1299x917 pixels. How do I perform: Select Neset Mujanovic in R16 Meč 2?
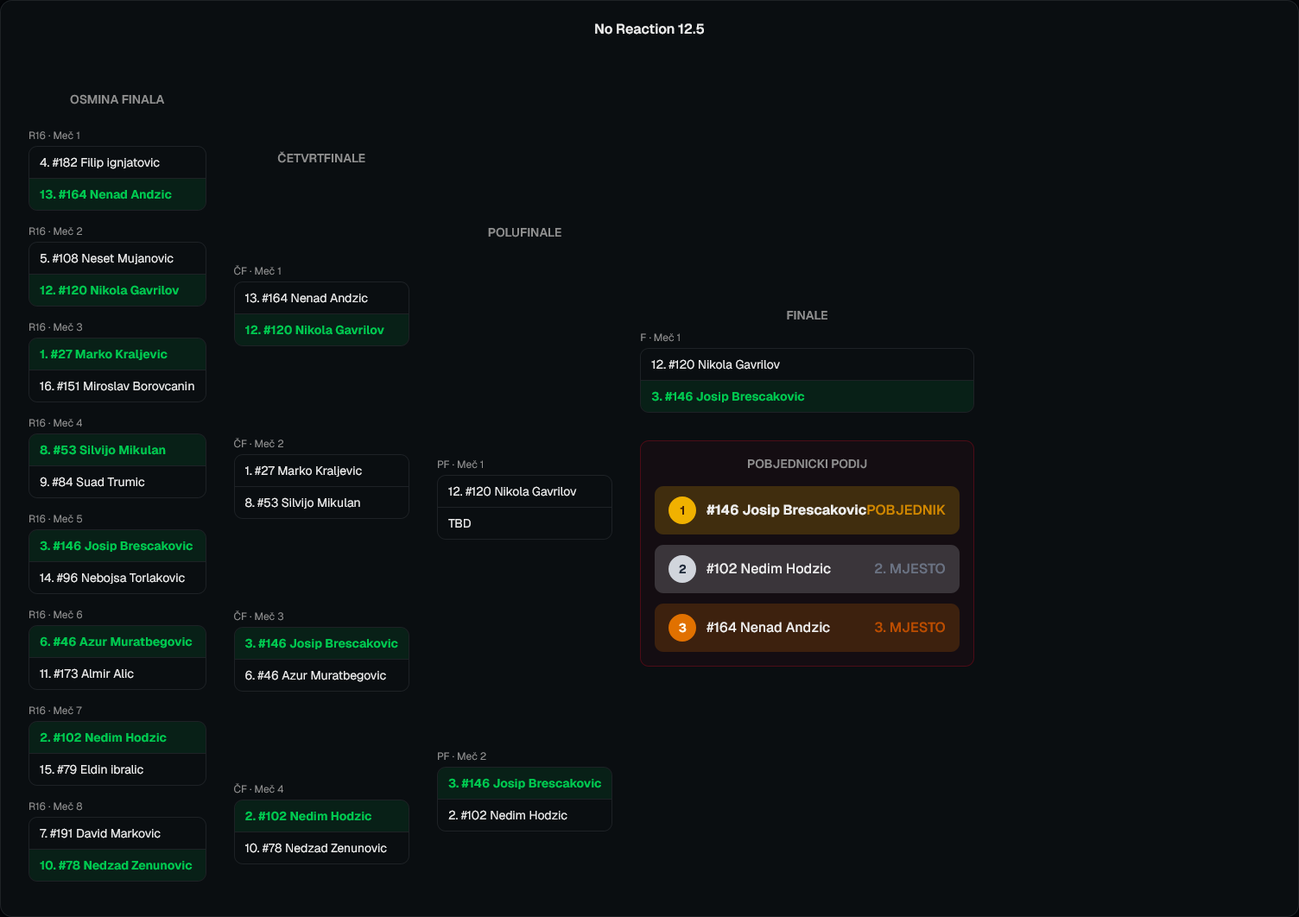tap(117, 258)
